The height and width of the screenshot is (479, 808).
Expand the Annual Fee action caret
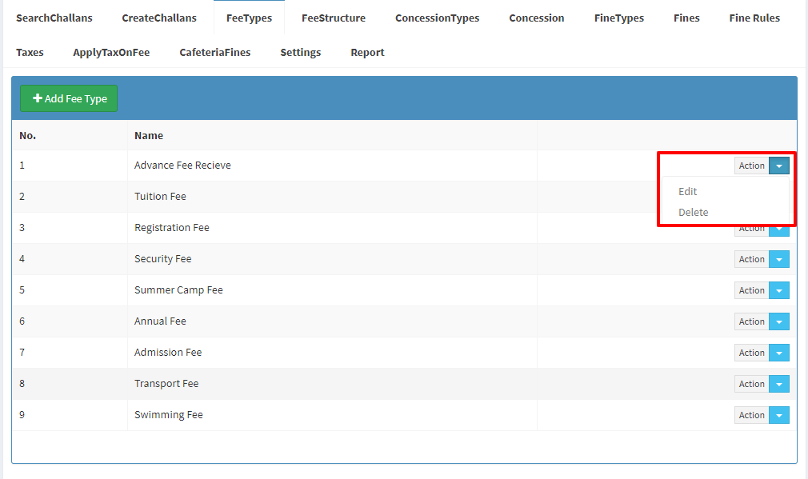coord(779,321)
